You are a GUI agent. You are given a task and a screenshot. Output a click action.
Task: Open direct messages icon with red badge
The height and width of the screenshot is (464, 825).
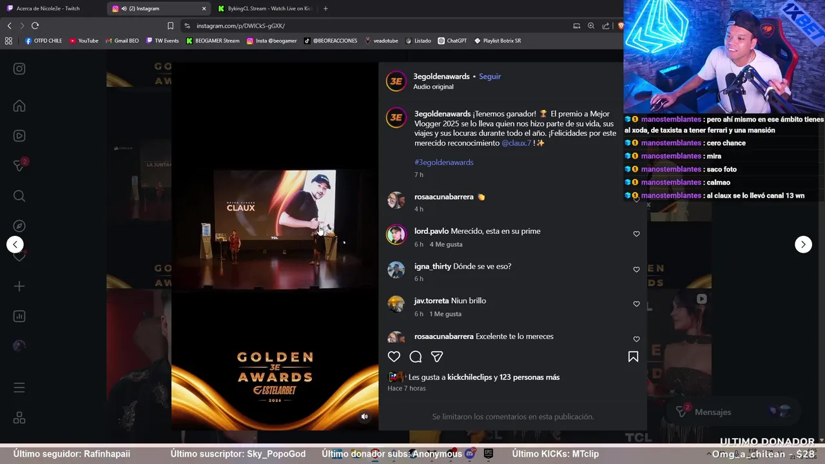19,166
